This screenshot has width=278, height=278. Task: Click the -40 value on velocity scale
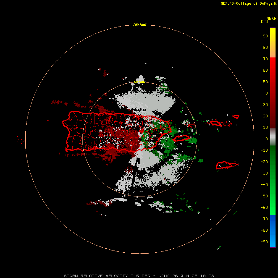click(264, 185)
